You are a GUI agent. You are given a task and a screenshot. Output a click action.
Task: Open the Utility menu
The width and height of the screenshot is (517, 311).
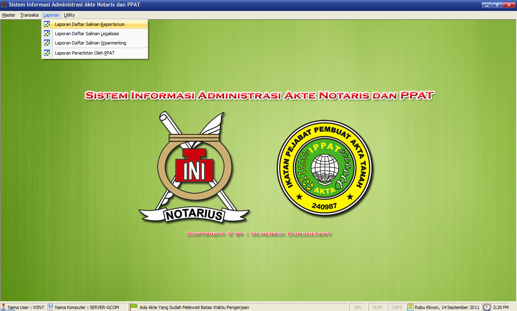(69, 15)
